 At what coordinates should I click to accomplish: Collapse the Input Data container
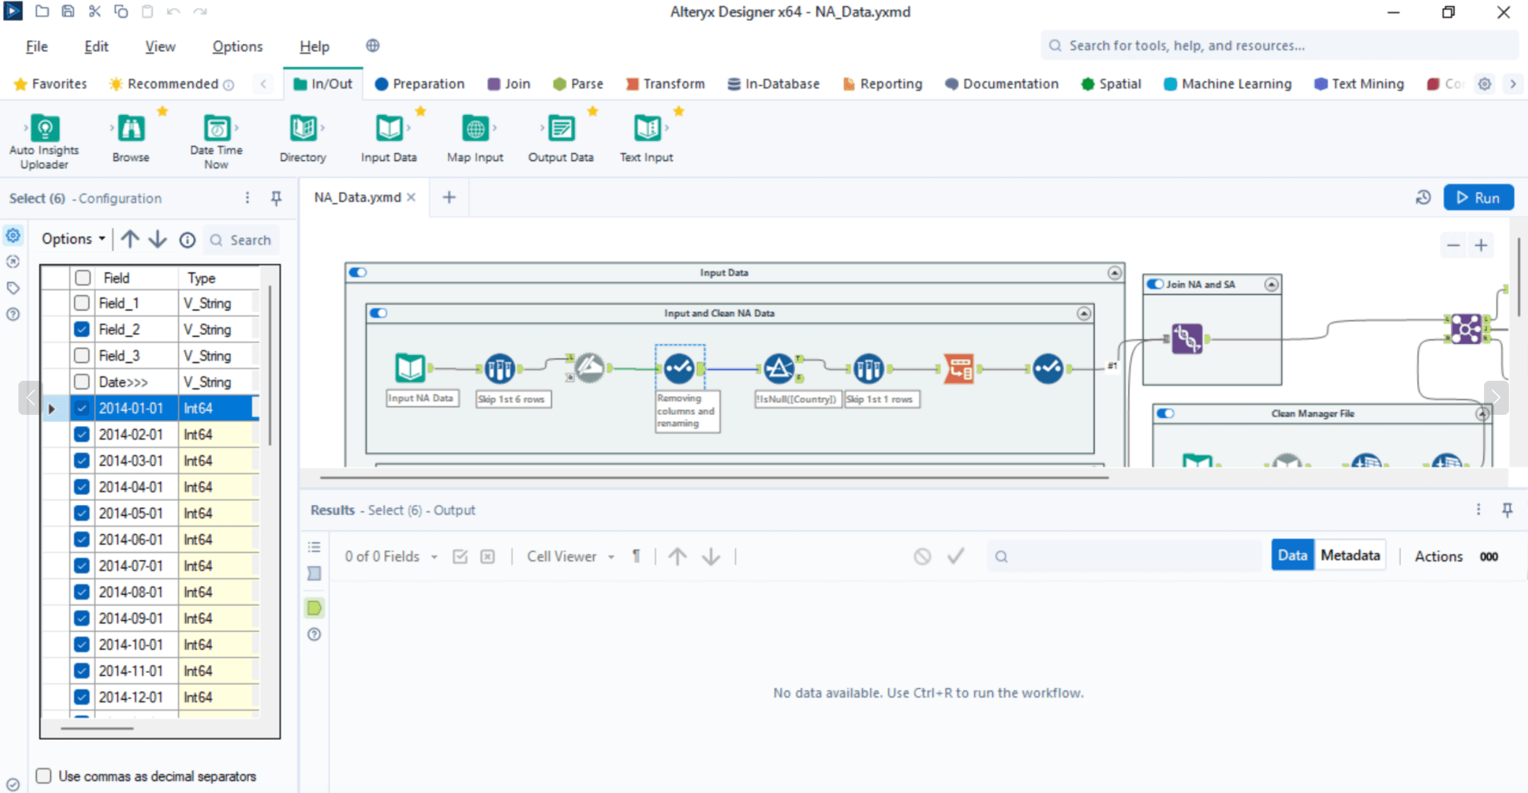coord(1115,272)
